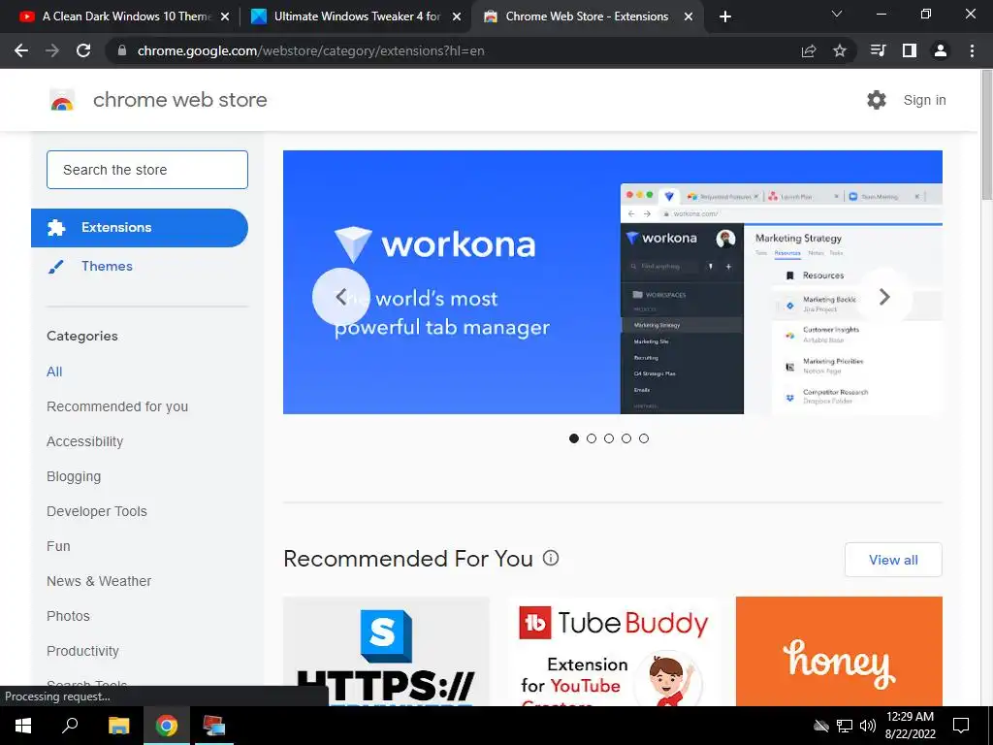This screenshot has width=993, height=745.
Task: Open Windows taskbar search
Action: [70, 726]
